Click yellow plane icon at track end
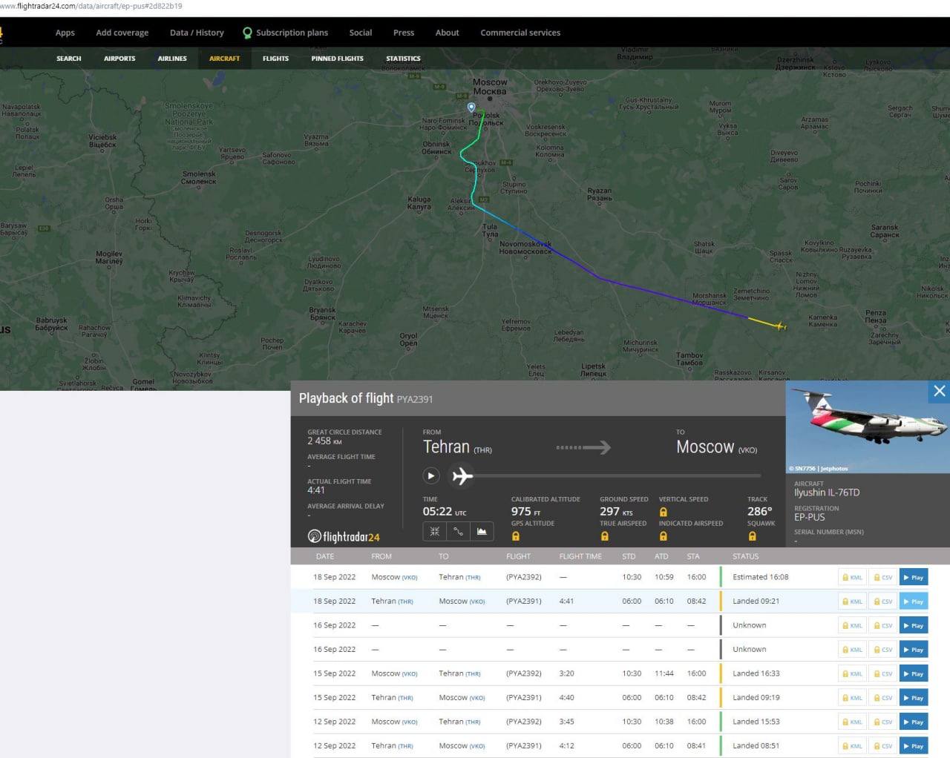 (x=780, y=326)
